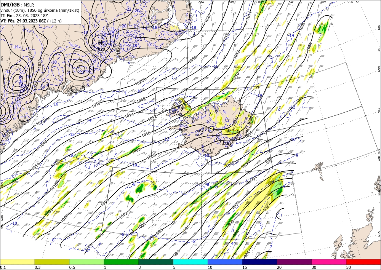Viewport: 381px width, 270px height.
Task: Click the '15W' longitude label at top
Action: pos(231,2)
